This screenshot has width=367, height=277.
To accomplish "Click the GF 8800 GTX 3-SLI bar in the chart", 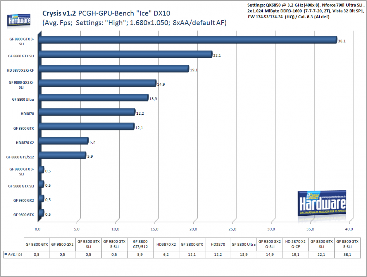I will (188, 40).
